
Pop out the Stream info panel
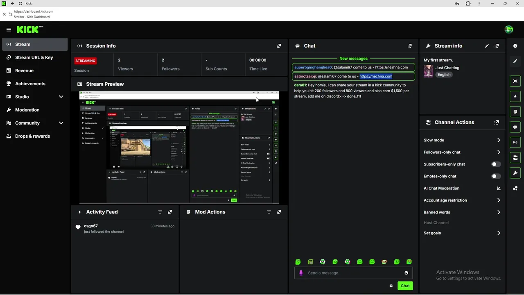pyautogui.click(x=497, y=46)
